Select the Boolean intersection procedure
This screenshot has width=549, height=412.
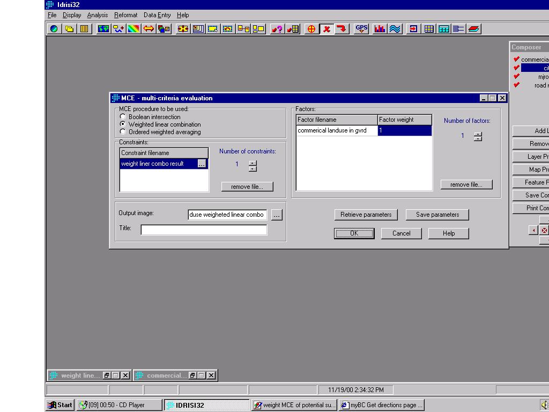(123, 117)
